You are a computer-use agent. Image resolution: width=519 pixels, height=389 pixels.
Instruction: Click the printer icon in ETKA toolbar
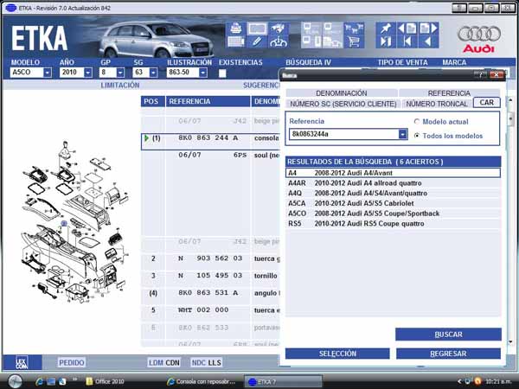[x=235, y=29]
